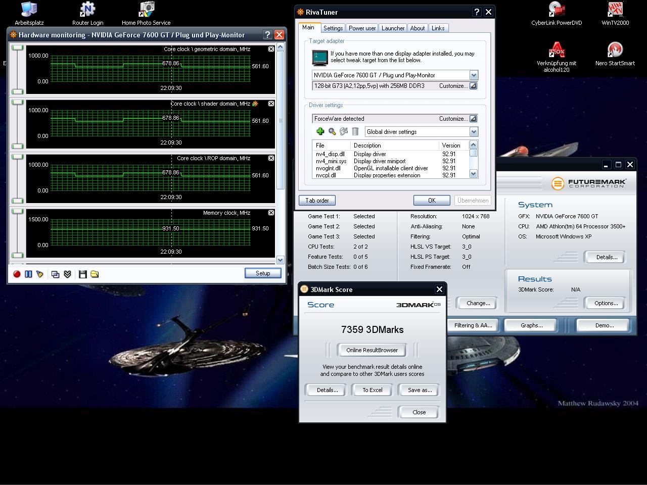The height and width of the screenshot is (485, 647).
Task: Click the top slider handle beside geometric domain graph
Action: [x=18, y=48]
